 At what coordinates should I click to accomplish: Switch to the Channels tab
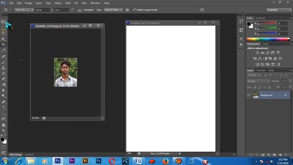click(x=260, y=71)
